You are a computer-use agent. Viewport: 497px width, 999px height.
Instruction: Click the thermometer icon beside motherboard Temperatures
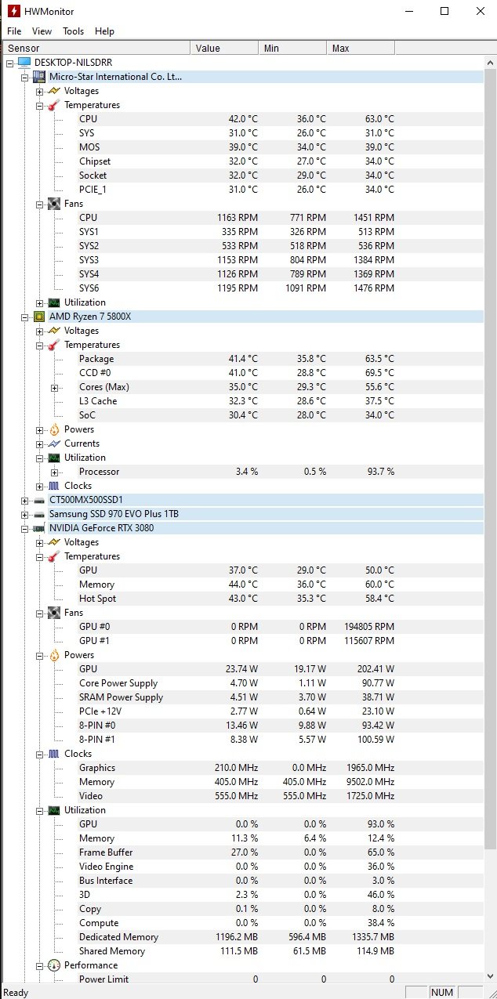(53, 105)
